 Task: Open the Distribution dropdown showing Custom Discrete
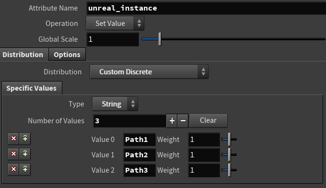tap(149, 72)
